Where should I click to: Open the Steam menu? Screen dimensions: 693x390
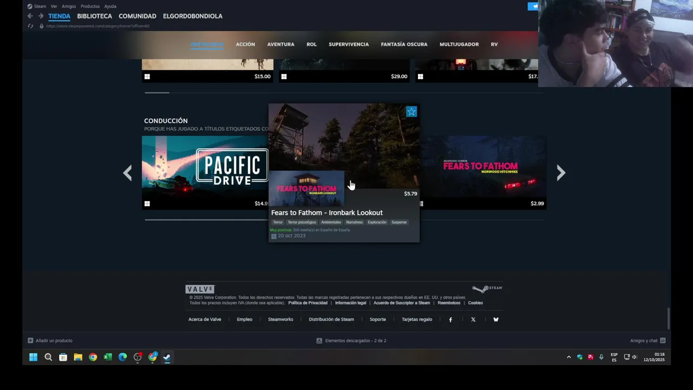pyautogui.click(x=37, y=6)
